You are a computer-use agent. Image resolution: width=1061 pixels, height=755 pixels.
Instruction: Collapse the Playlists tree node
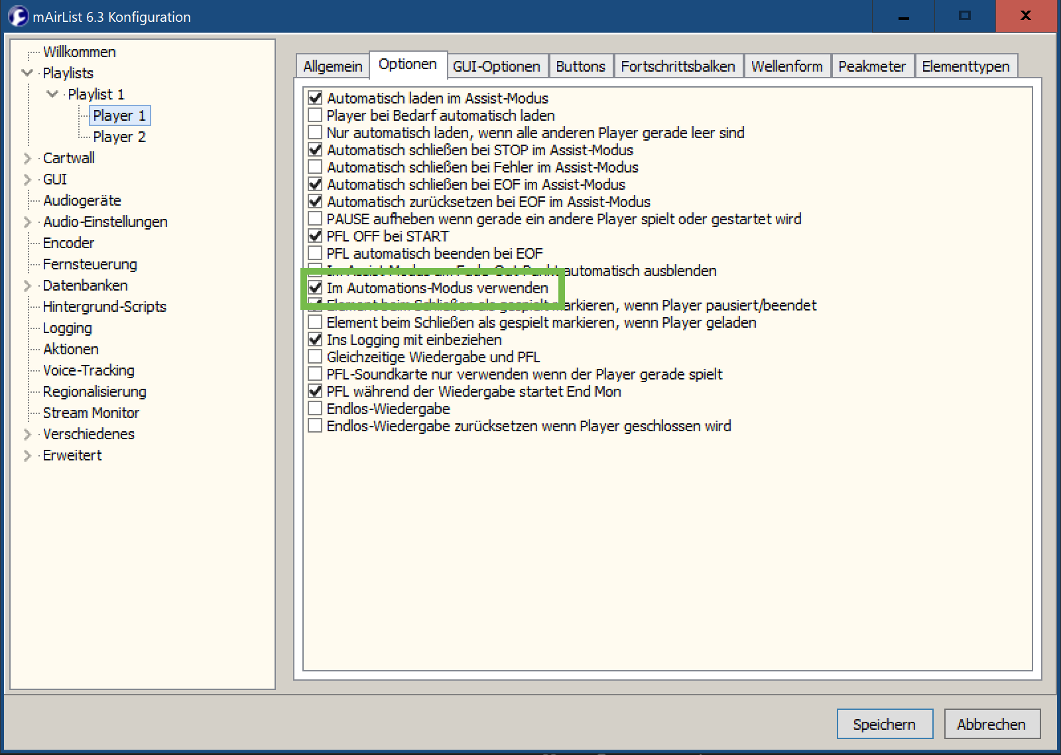pyautogui.click(x=27, y=73)
